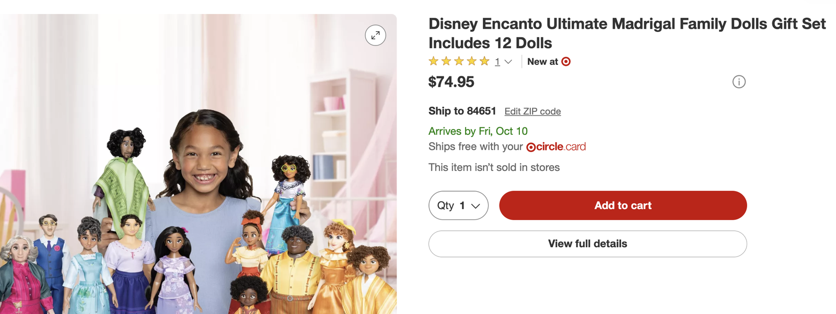Open View full details
Image resolution: width=836 pixels, height=314 pixels.
pos(587,243)
